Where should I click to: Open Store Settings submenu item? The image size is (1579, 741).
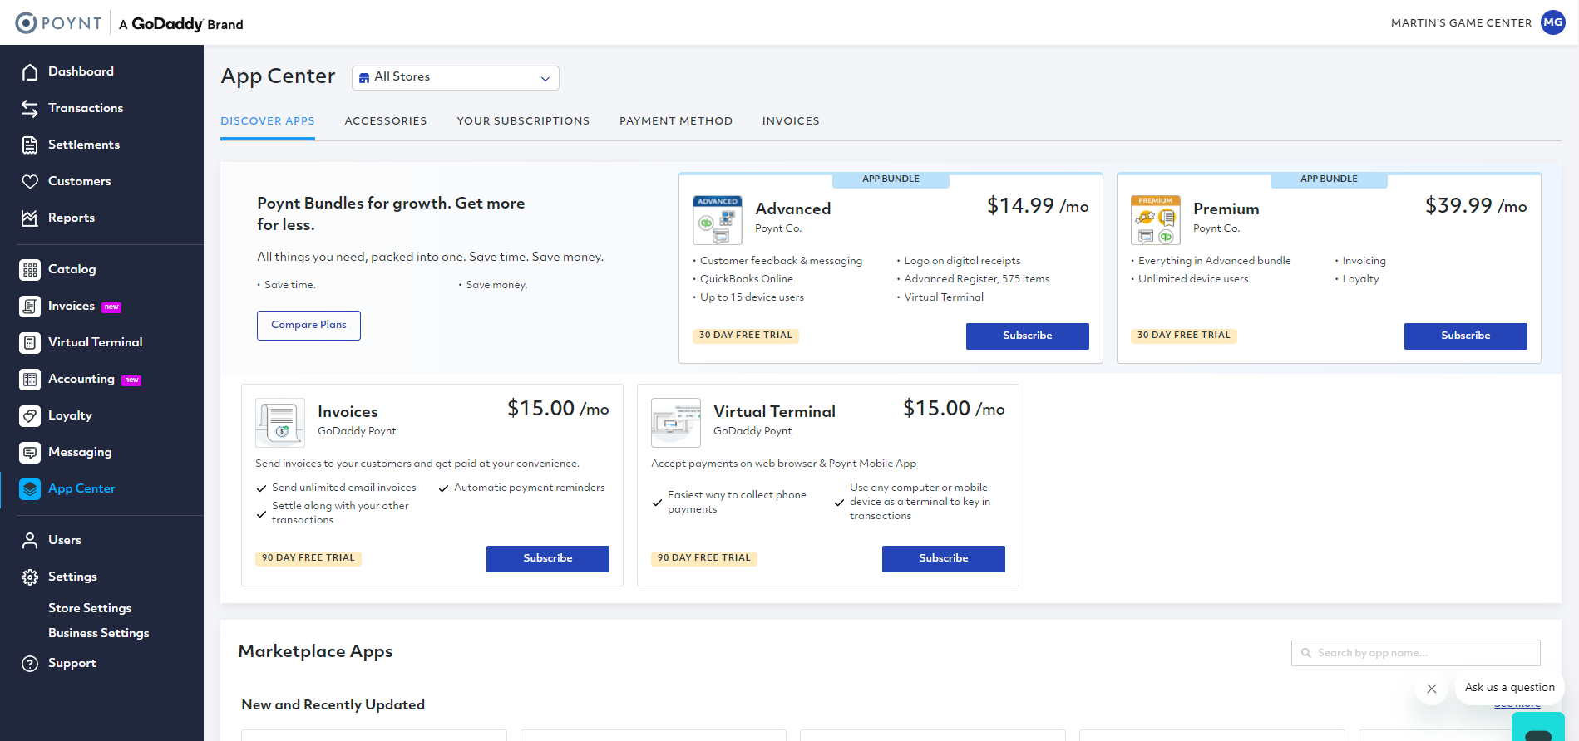[90, 608]
